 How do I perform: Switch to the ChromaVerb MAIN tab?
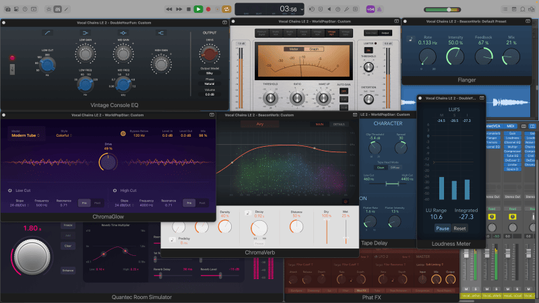coord(319,125)
